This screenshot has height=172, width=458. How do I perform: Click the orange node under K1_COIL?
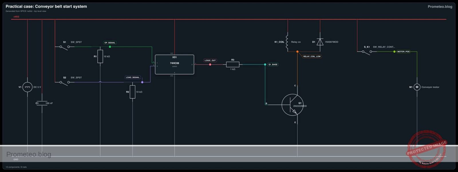(x=297, y=52)
